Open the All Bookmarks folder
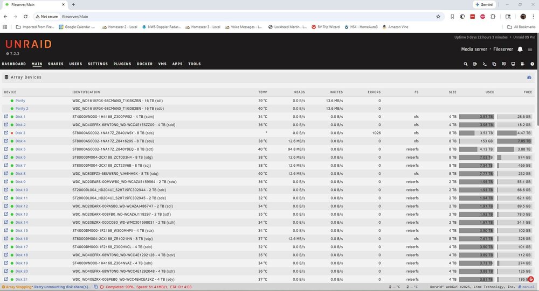Screen dimensions: 539x291 pos(521,27)
